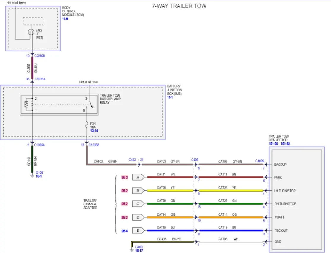
Task: Click the C2280B connector label
Action: point(40,56)
